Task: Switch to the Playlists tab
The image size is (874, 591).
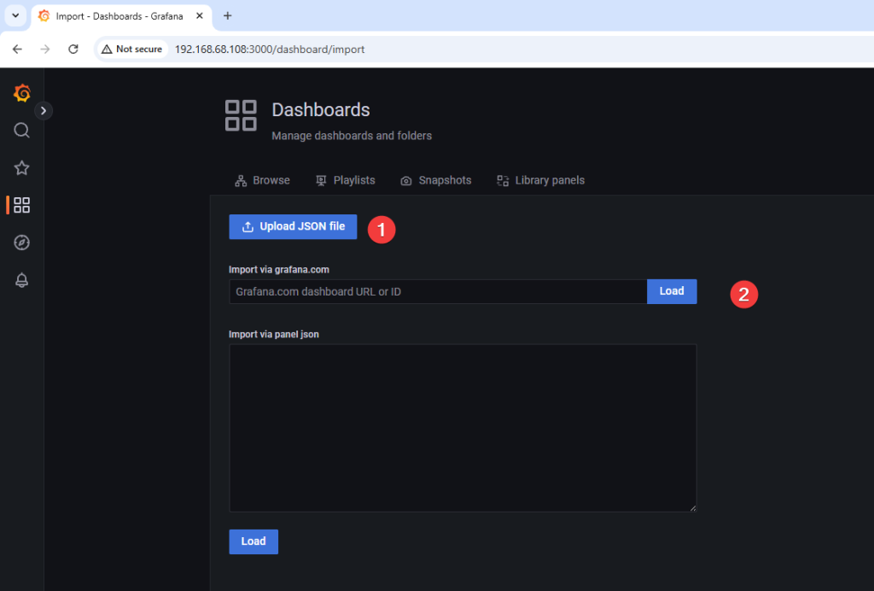Action: [345, 180]
